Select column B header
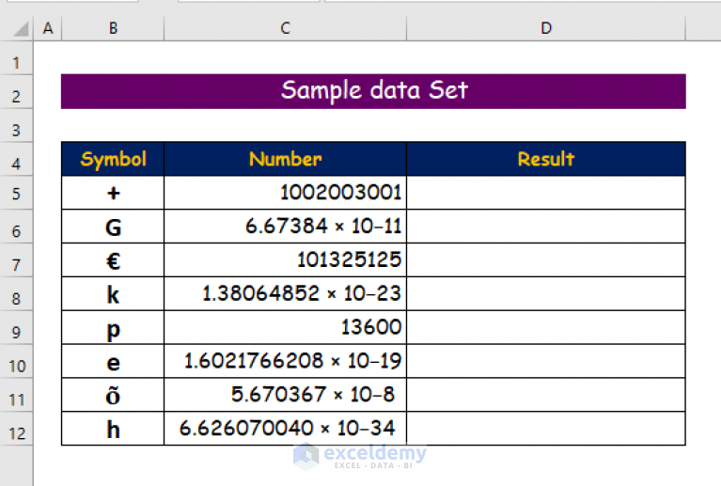The image size is (721, 486). [x=113, y=28]
